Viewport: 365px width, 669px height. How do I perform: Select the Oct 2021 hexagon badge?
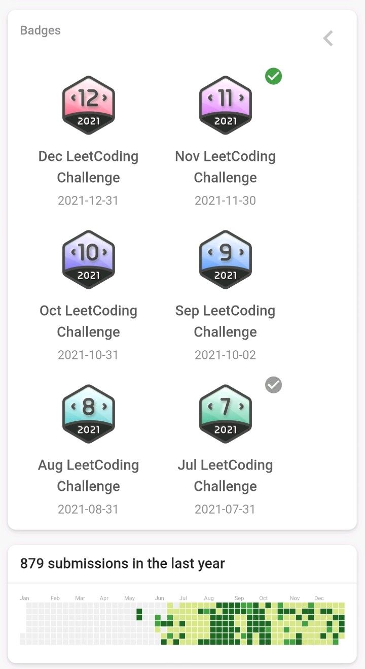click(88, 259)
